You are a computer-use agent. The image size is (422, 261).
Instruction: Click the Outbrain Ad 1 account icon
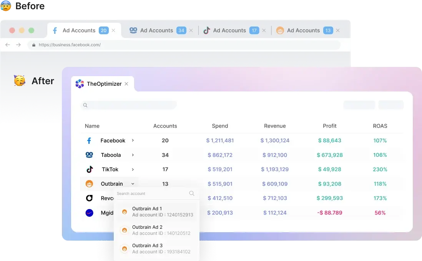tap(125, 212)
